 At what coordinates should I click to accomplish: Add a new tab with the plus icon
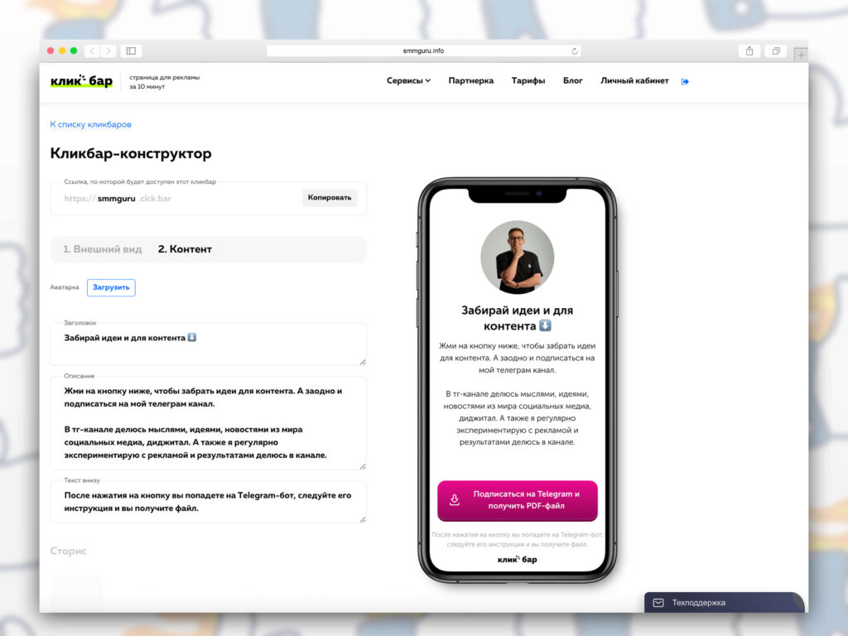pyautogui.click(x=801, y=55)
